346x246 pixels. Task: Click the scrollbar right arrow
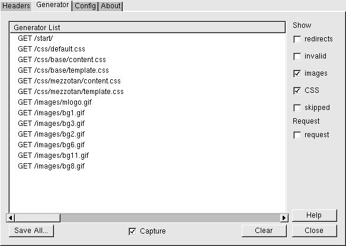[x=284, y=218]
